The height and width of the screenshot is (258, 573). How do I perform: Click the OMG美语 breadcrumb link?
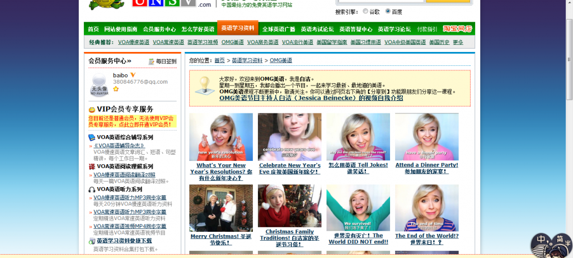point(281,60)
